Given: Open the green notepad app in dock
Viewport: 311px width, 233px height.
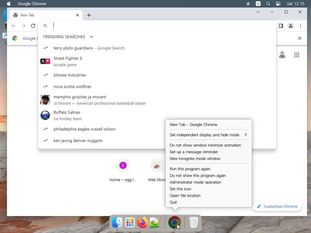Looking at the screenshot, I should tap(155, 222).
